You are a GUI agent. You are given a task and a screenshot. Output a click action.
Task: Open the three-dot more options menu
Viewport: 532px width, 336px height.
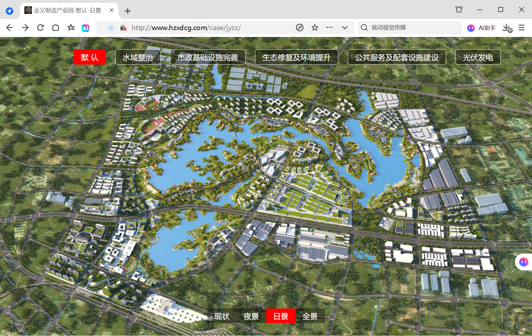pos(329,28)
